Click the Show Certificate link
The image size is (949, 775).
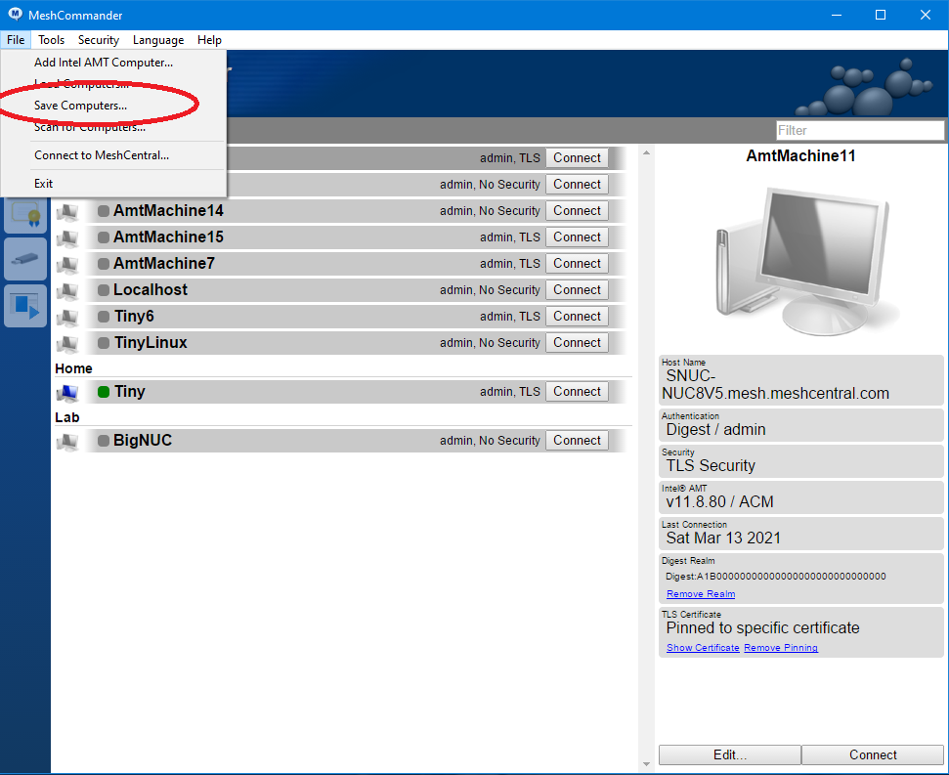coord(703,648)
